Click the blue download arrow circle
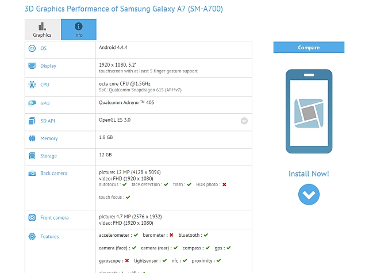The height and width of the screenshot is (273, 365). coord(309,194)
